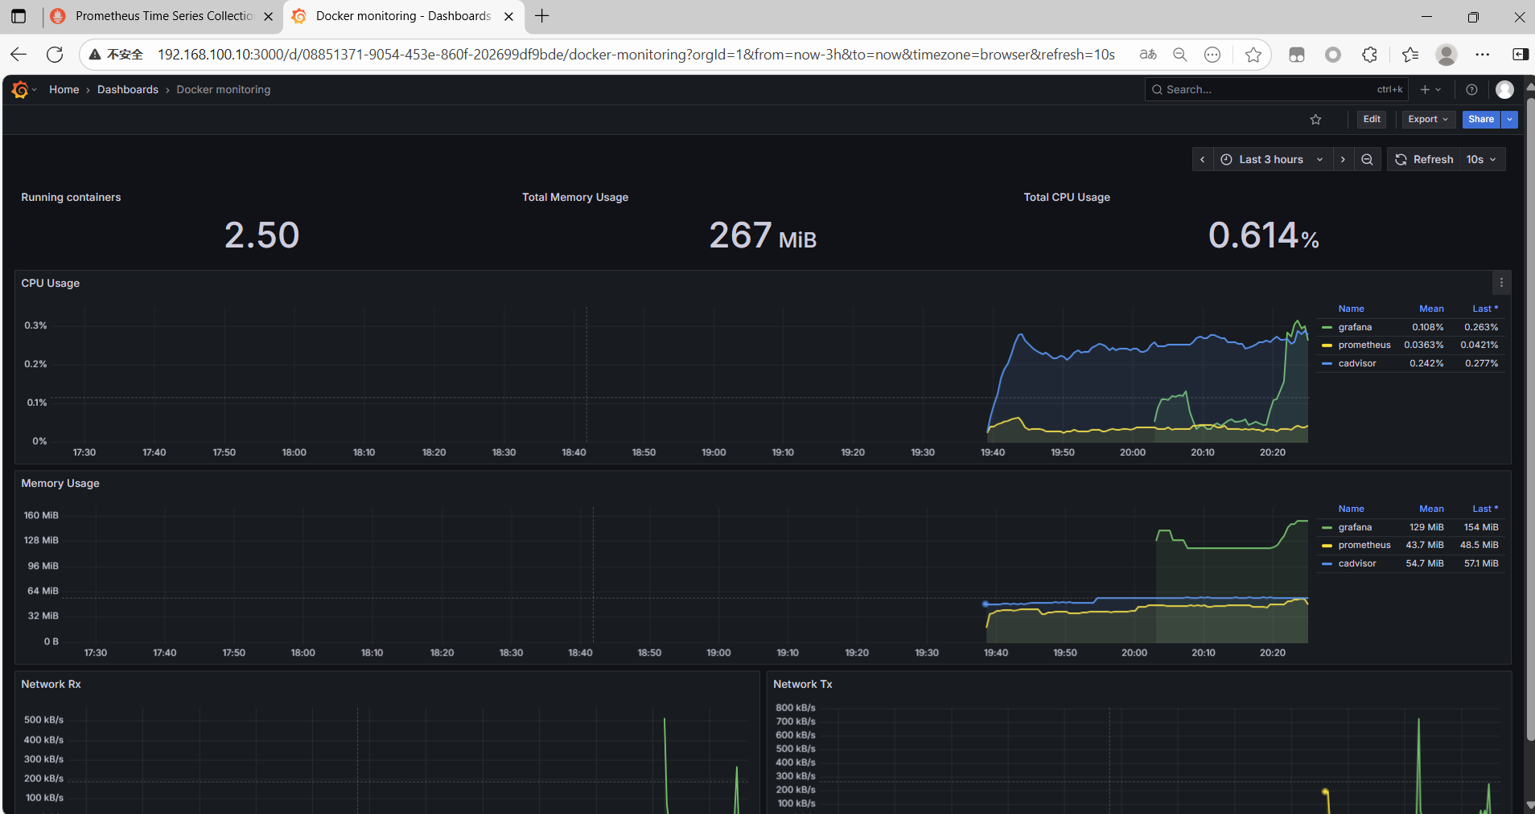This screenshot has height=814, width=1535.
Task: Click the Refresh dashboard button
Action: pos(1424,159)
